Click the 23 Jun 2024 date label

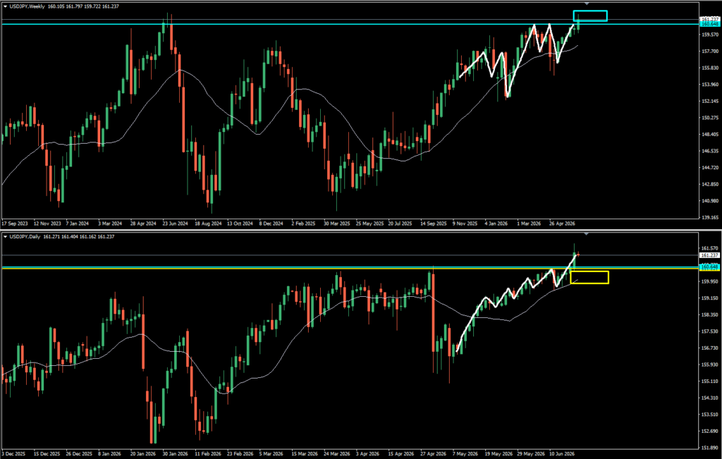176,224
